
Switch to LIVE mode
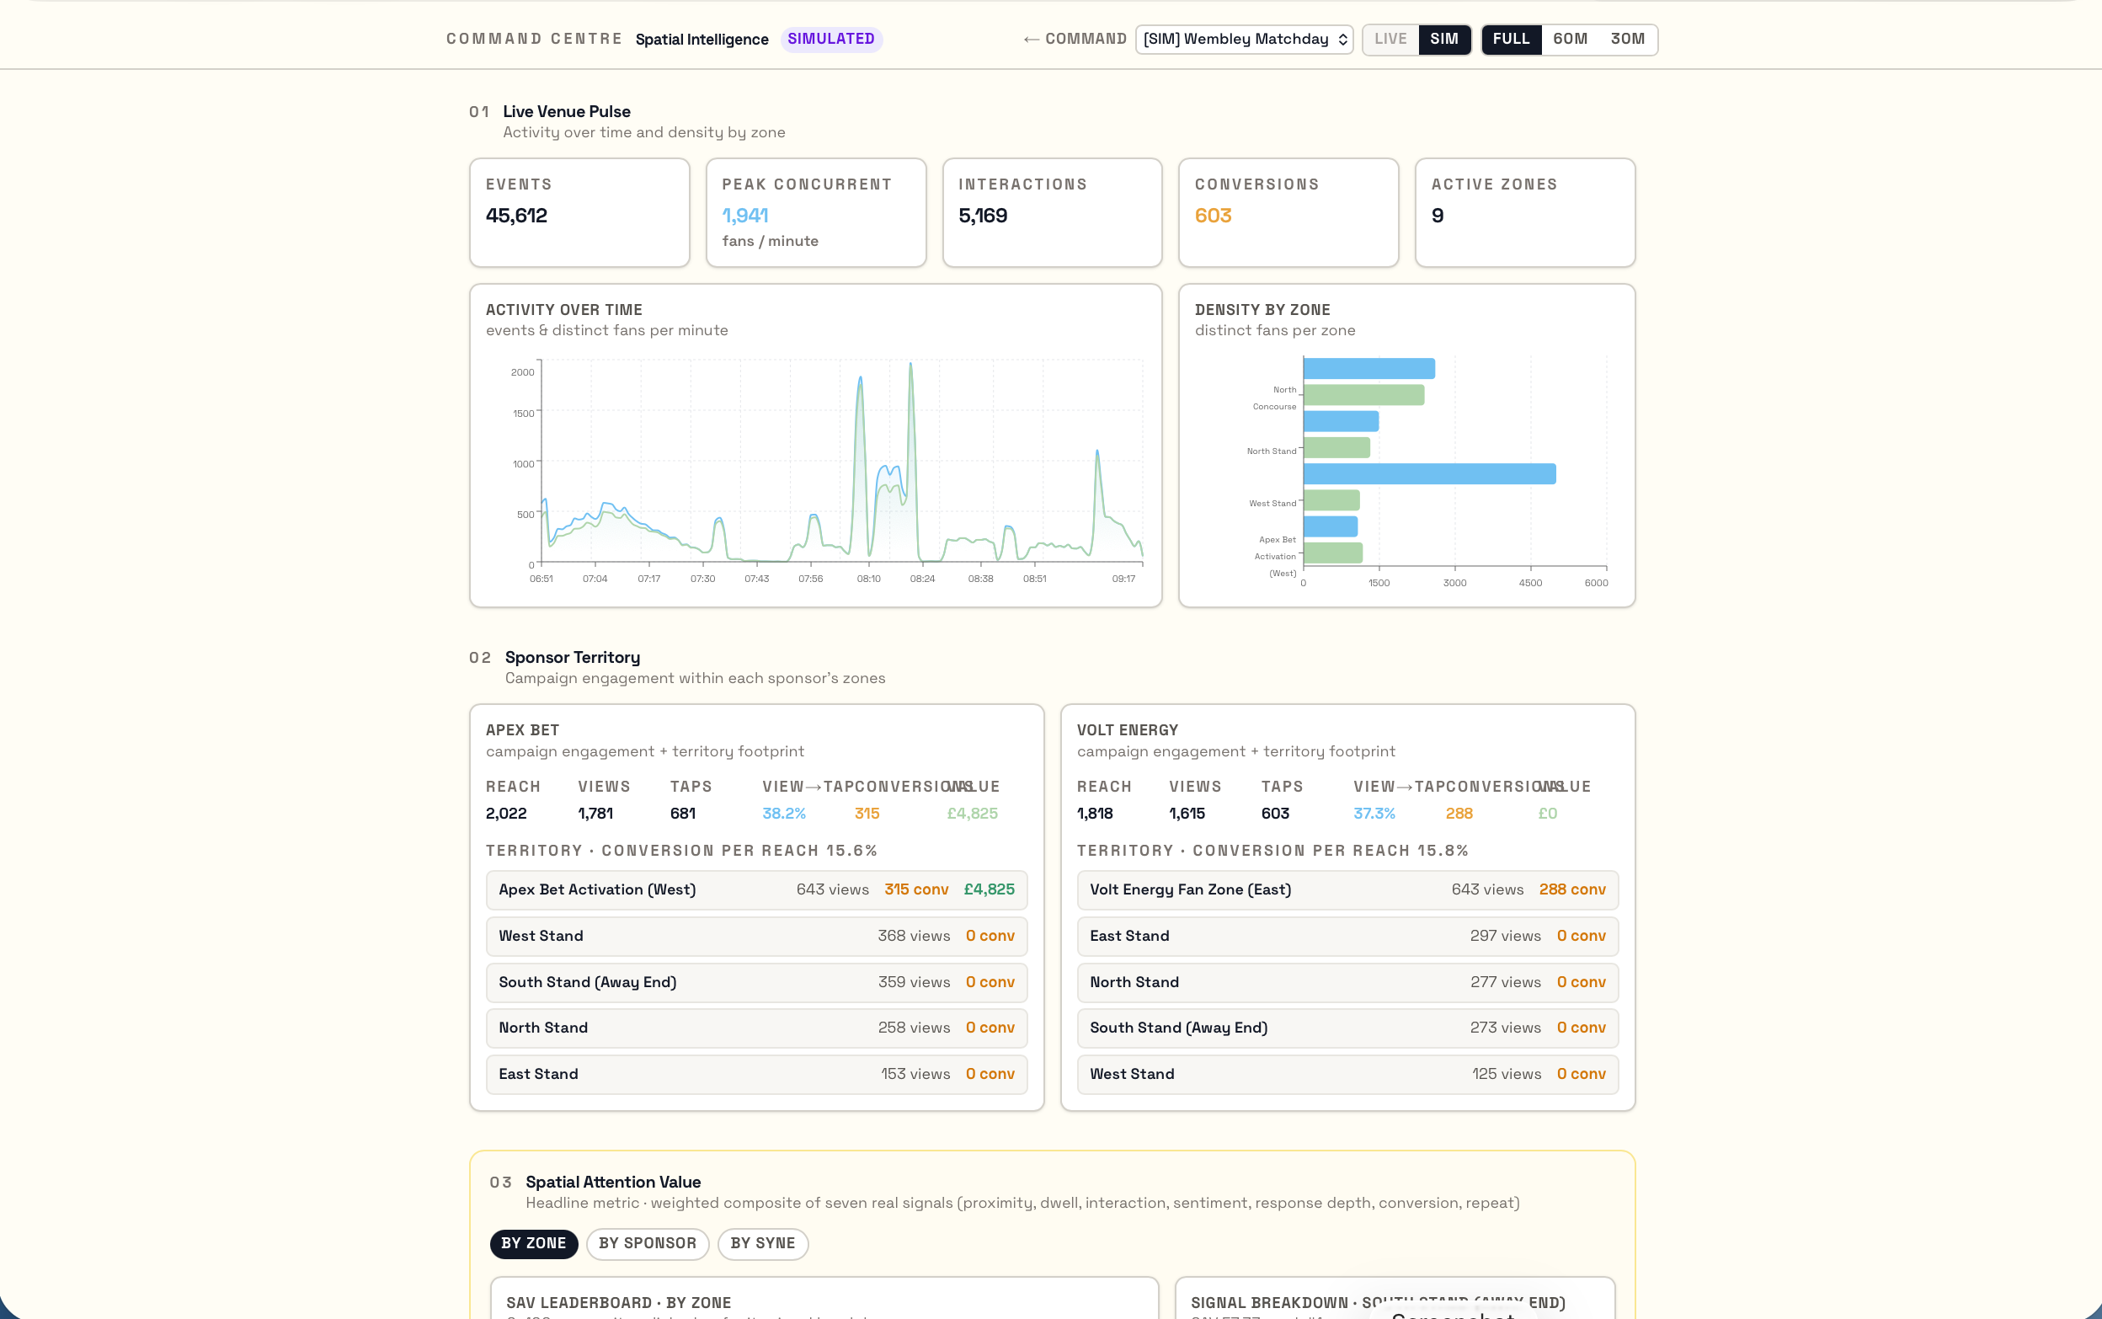pyautogui.click(x=1390, y=40)
